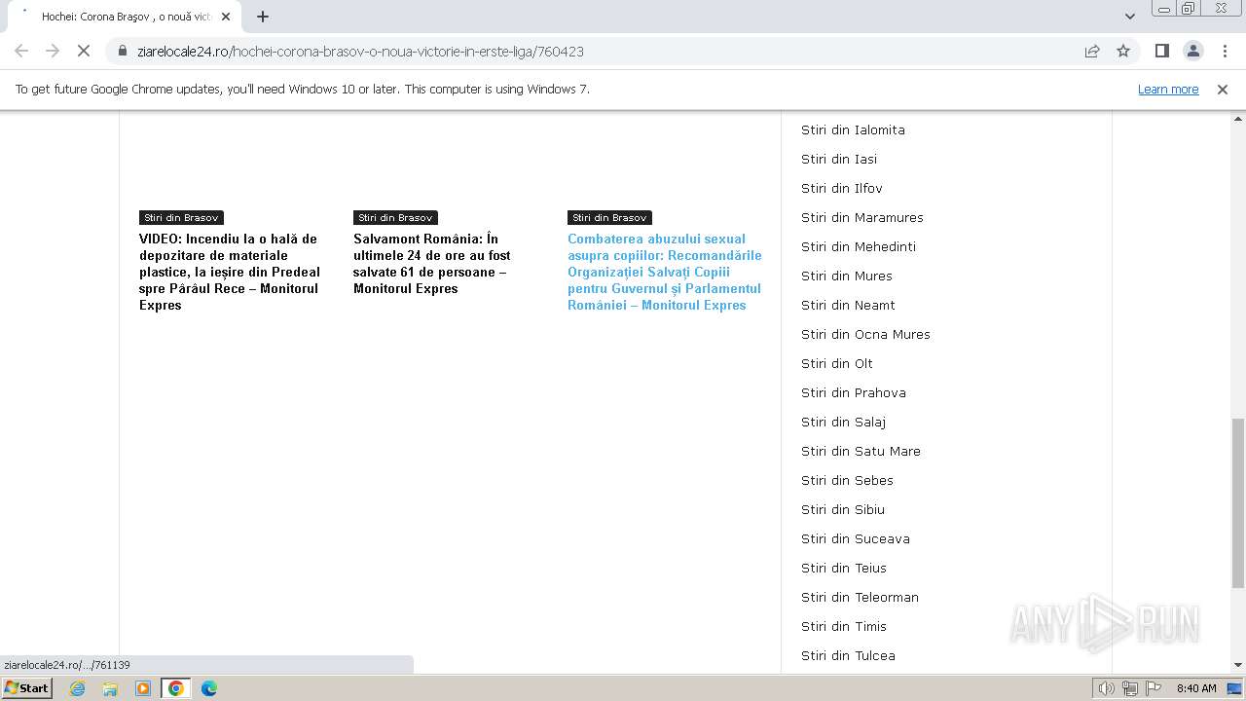Open Stiri din Ocna Mures

(865, 334)
